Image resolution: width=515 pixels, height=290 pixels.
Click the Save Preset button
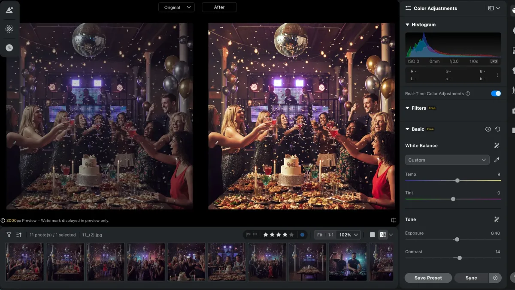[x=428, y=278]
